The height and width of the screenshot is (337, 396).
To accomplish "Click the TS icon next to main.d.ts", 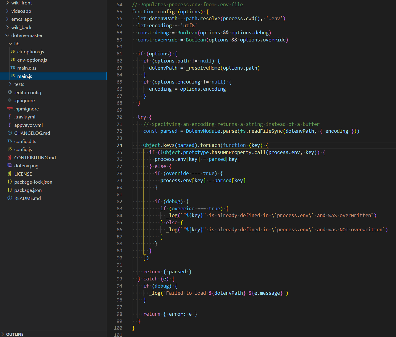I will (13, 68).
